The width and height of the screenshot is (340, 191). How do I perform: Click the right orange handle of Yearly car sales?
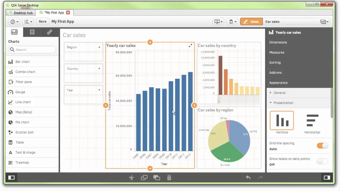click(x=194, y=105)
